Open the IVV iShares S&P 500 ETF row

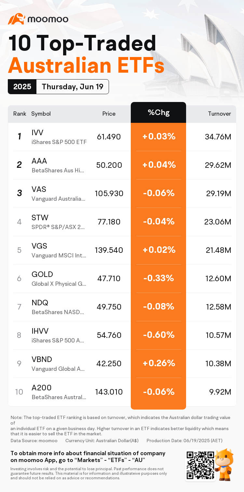(59, 137)
